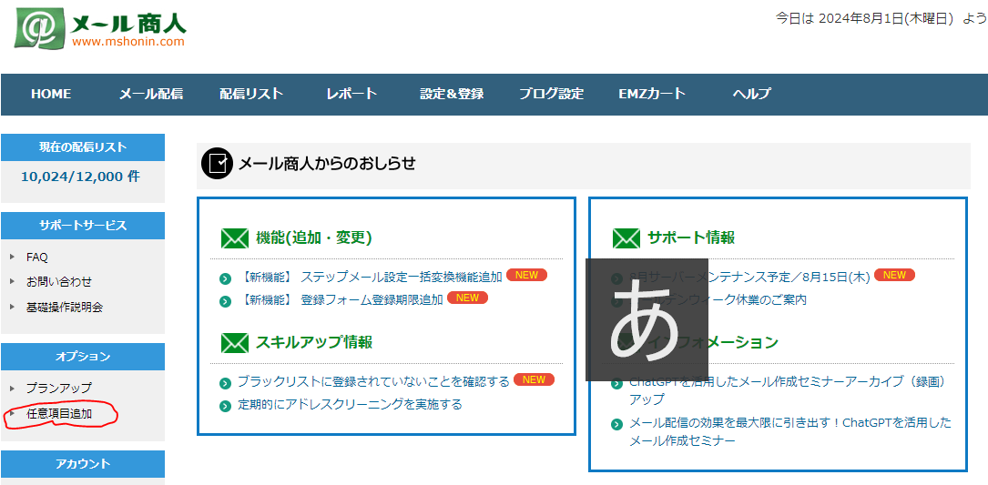Click arrow bullet beside 定期的にアドレスクリーニング
988x485 pixels.
[226, 406]
